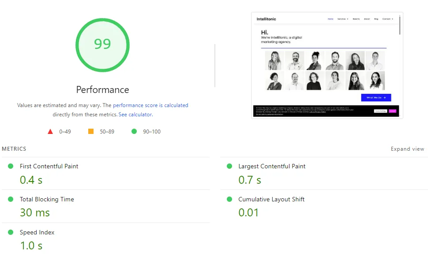Open the 'See calculator' link
Screen dimensions: 428x256
135,115
